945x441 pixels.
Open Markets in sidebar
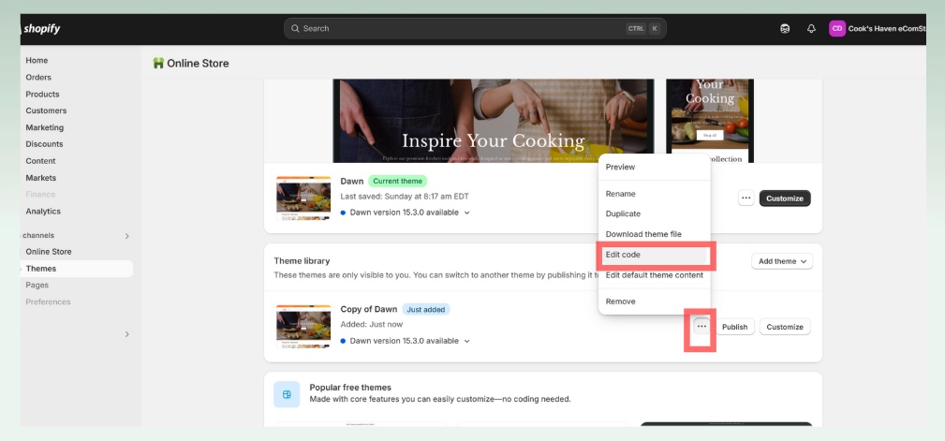41,178
